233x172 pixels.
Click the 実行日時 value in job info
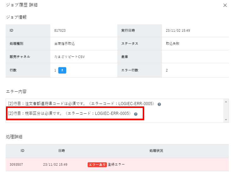pyautogui.click(x=178, y=30)
